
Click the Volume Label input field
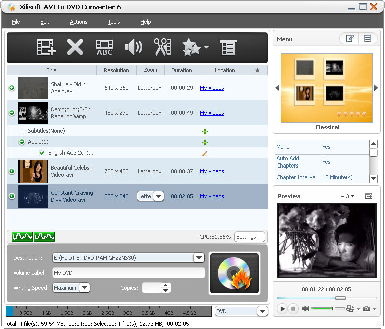pyautogui.click(x=128, y=273)
